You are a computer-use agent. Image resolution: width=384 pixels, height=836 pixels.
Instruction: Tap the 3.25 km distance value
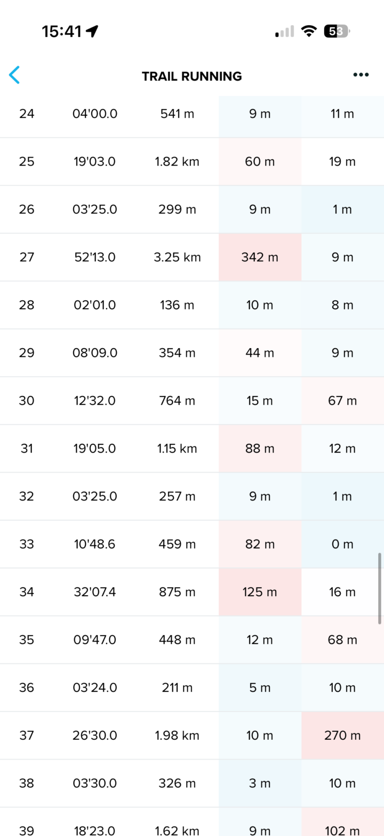[177, 257]
